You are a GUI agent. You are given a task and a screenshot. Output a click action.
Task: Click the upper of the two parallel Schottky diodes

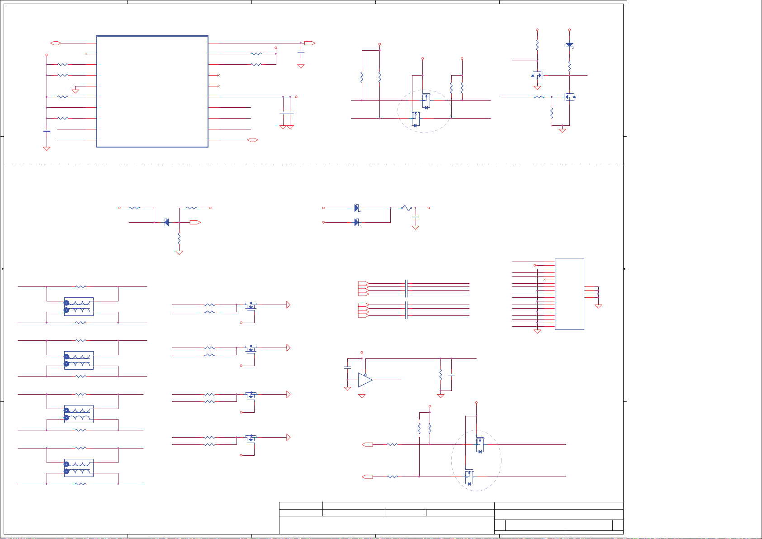tap(357, 208)
